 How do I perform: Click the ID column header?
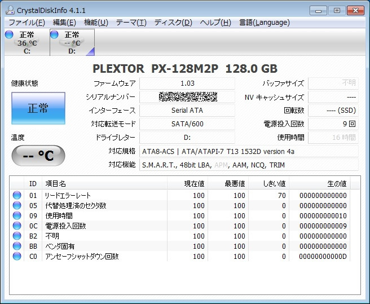click(x=33, y=184)
